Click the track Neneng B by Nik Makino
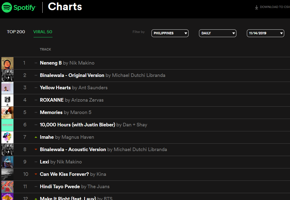290x200 pixels. pos(67,63)
